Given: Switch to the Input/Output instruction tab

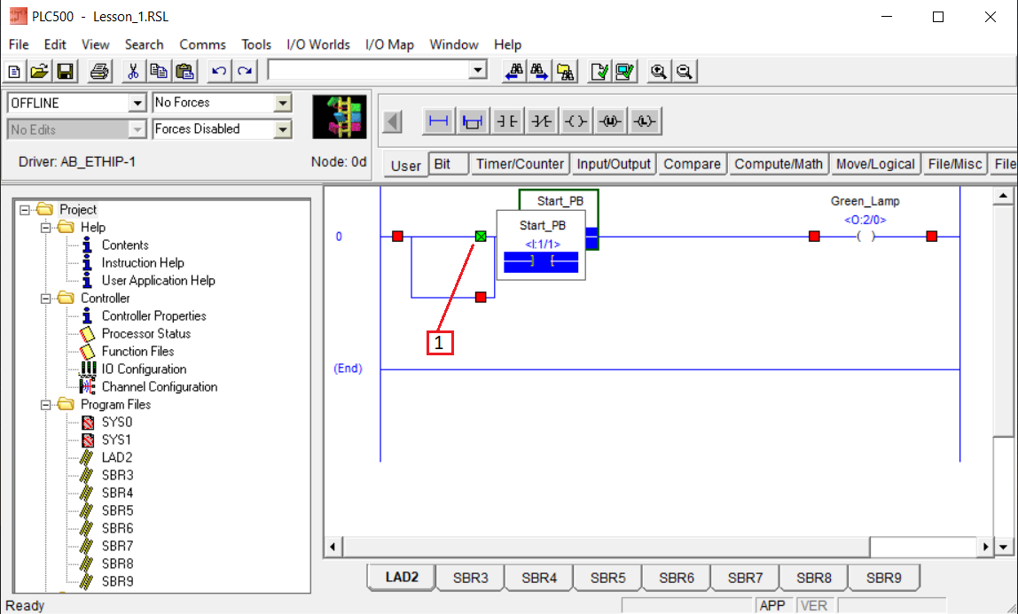Looking at the screenshot, I should click(614, 164).
